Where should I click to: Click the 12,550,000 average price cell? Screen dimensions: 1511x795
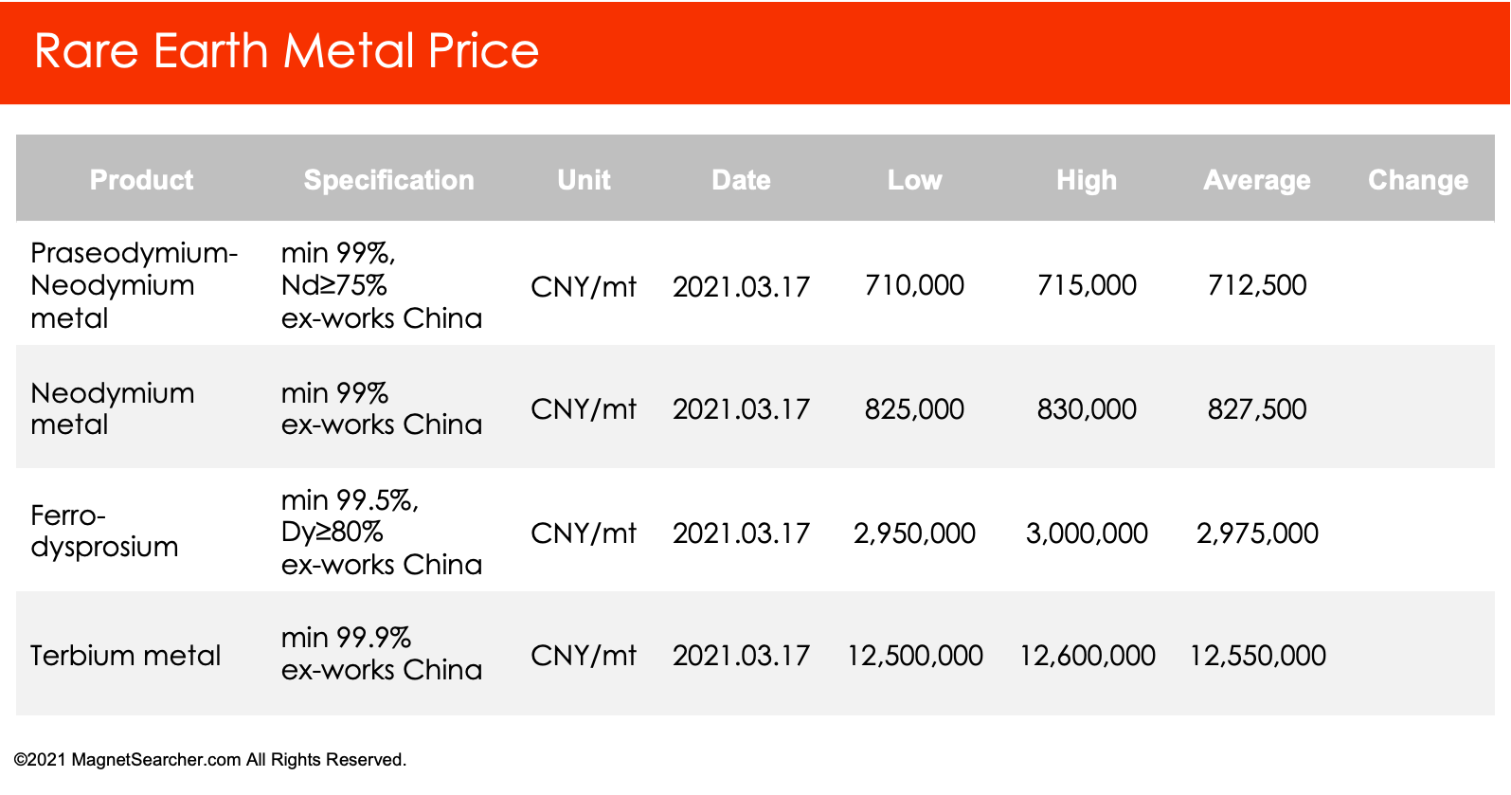click(1257, 656)
